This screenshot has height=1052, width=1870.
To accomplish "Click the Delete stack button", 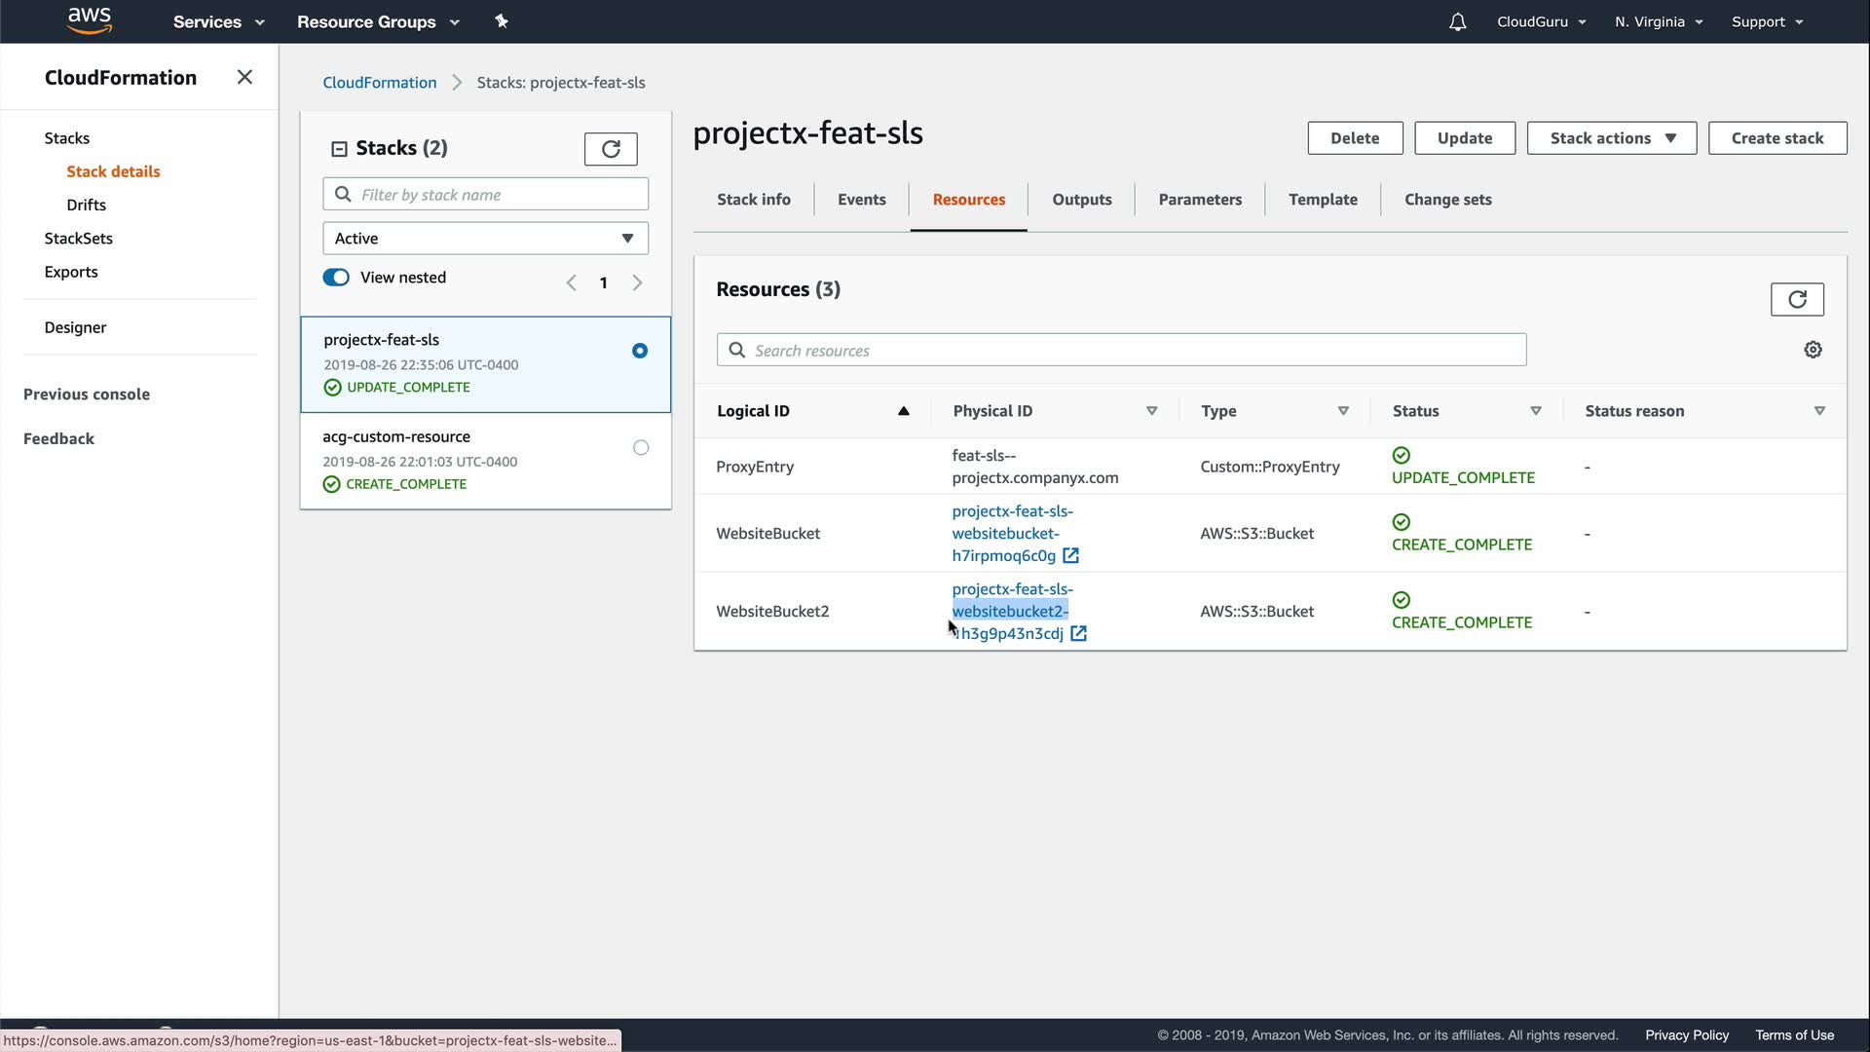I will [1354, 138].
